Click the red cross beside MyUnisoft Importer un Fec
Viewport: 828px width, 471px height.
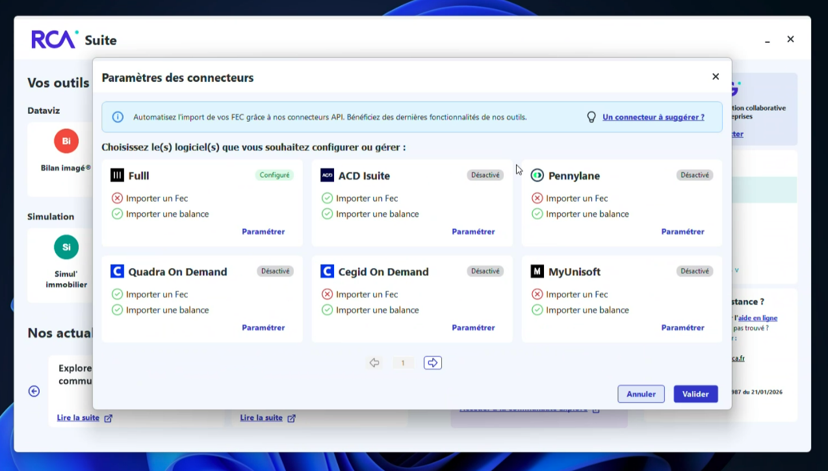pos(537,295)
